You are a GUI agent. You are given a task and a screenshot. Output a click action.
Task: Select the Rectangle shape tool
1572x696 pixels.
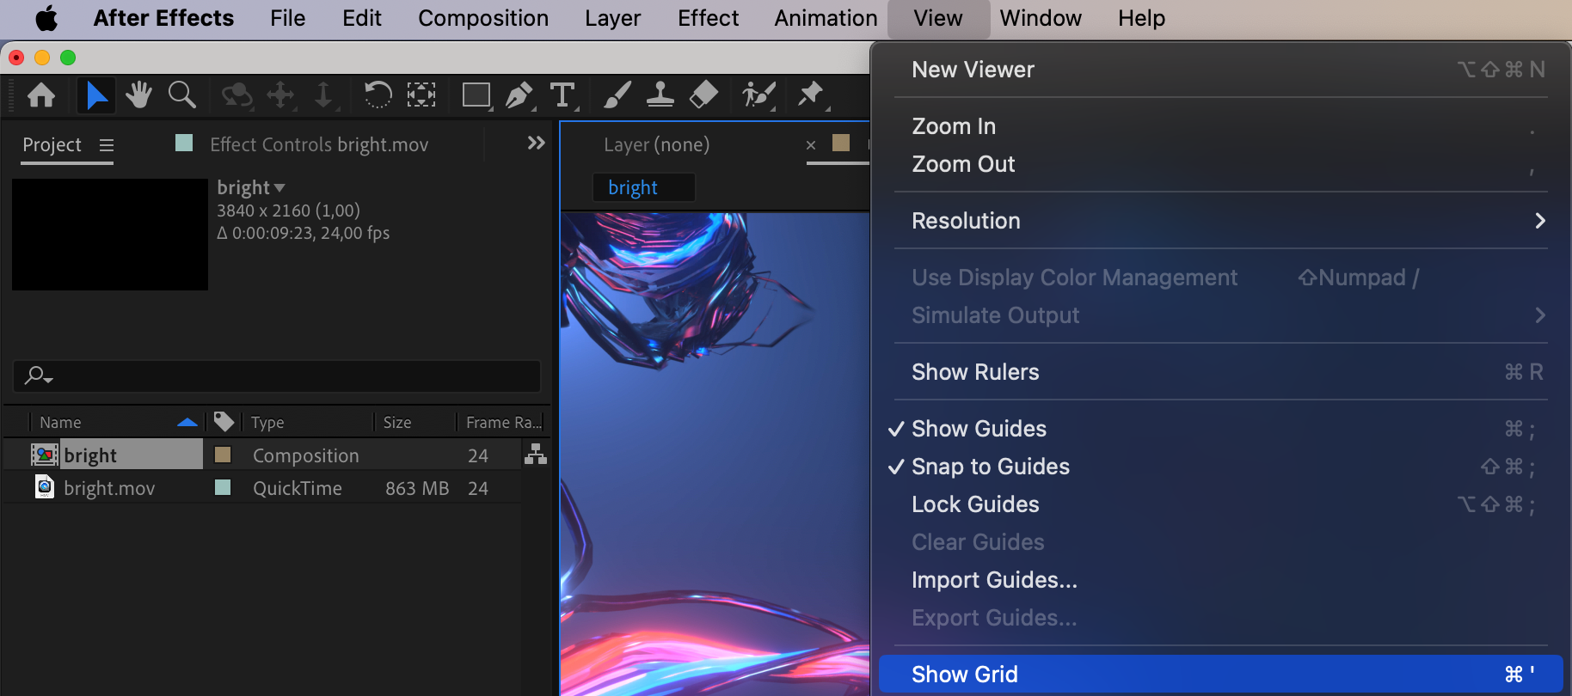[x=476, y=95]
